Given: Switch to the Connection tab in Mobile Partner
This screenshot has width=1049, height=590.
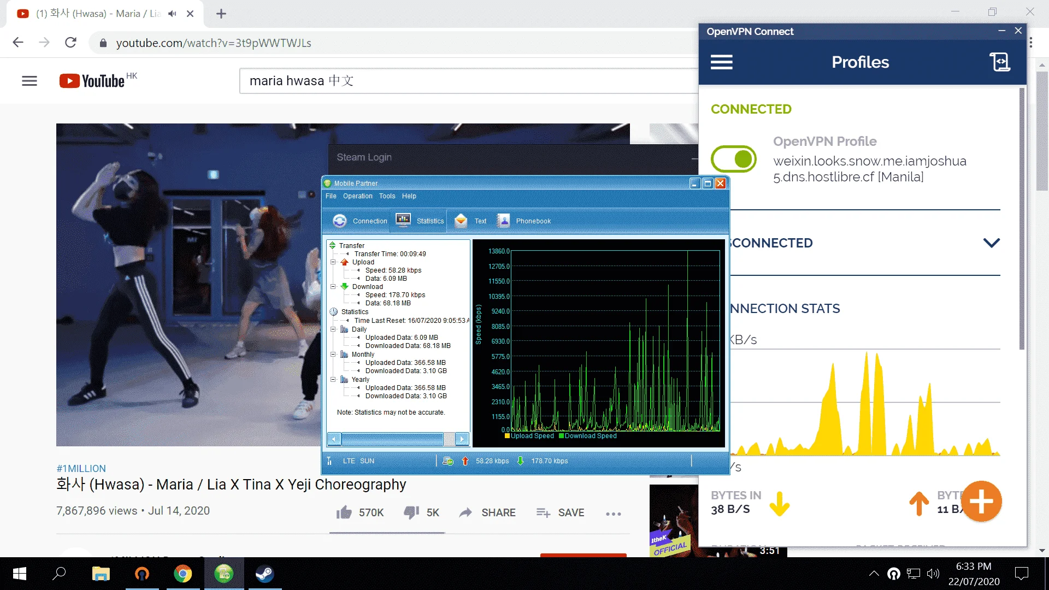Looking at the screenshot, I should pos(370,221).
